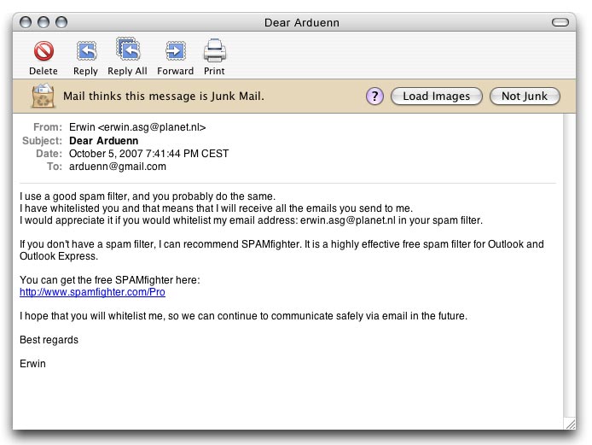Select sender address erwin.asg@planet.nl in header
The height and width of the screenshot is (445, 592).
[x=152, y=127]
